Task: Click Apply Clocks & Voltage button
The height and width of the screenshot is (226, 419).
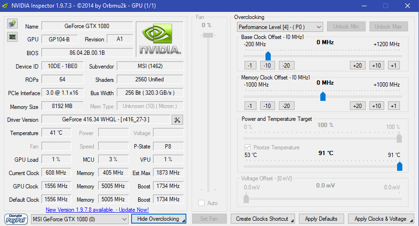Action: pyautogui.click(x=381, y=219)
